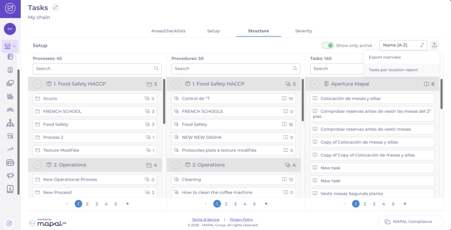Switch to the Areas/checklists tab
This screenshot has width=451, height=230.
pyautogui.click(x=168, y=31)
